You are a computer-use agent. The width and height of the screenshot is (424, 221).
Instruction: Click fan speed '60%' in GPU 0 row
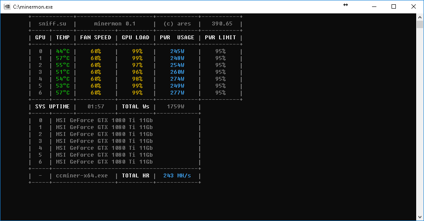[x=96, y=51]
